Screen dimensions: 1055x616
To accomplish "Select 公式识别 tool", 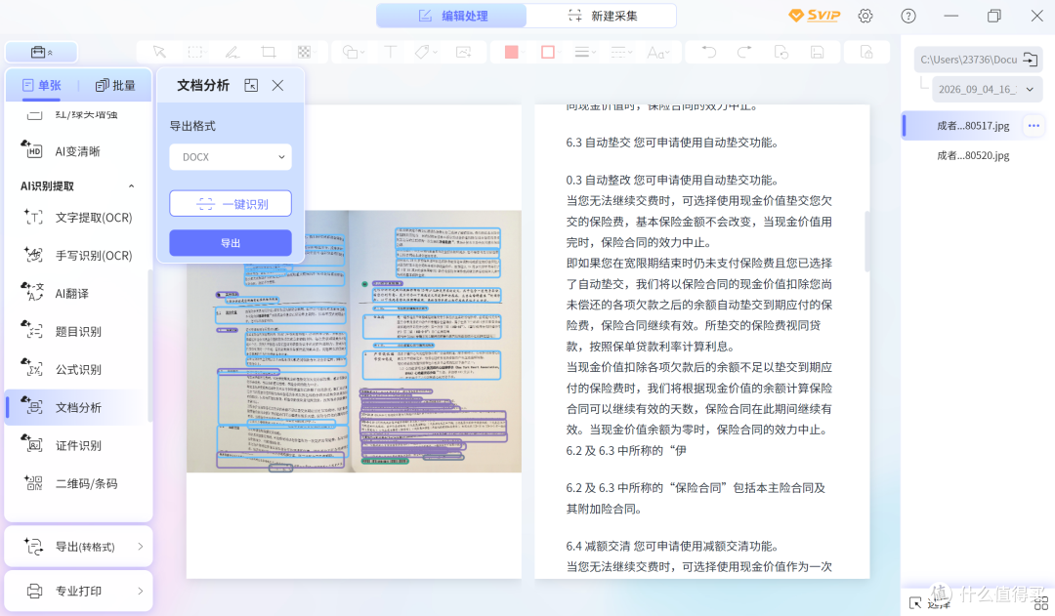I will point(78,369).
